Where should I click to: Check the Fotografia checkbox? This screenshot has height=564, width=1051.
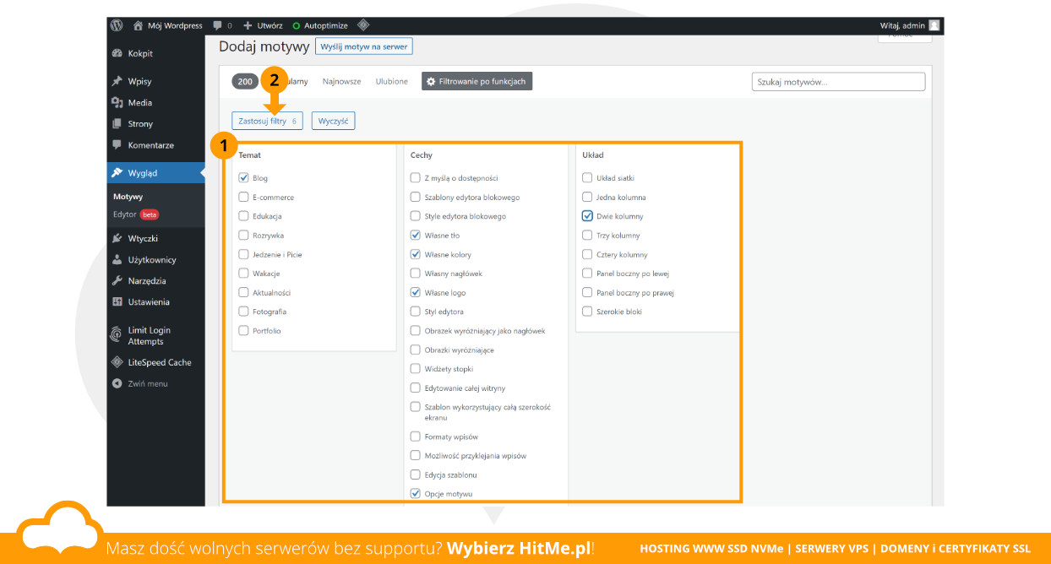point(244,312)
